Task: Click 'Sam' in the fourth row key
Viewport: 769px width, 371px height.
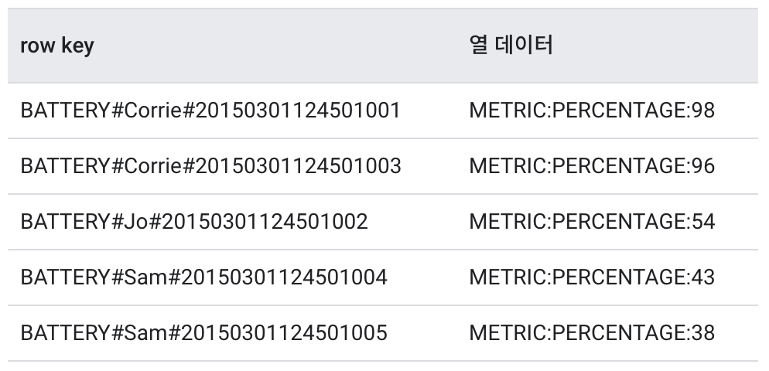Action: pyautogui.click(x=145, y=277)
